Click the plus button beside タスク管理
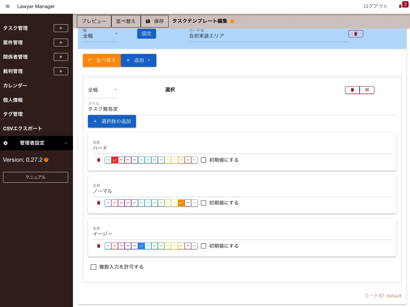This screenshot has height=307, width=410. point(61,28)
